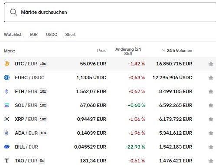Toggle star for SOL / EUR
Viewport: 216px width, 165px height.
(211, 105)
